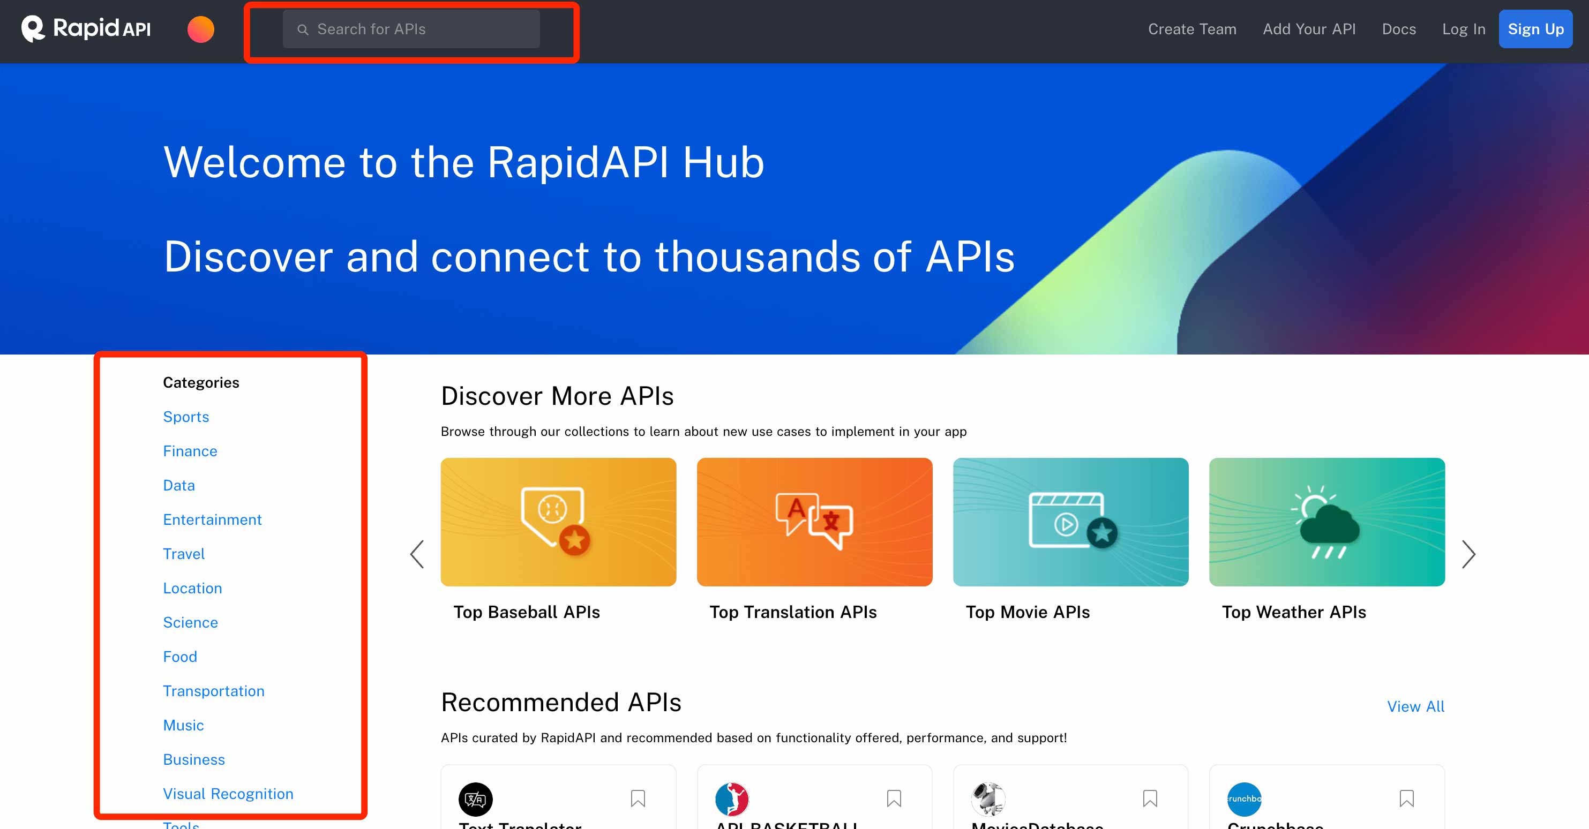
Task: Click the Sign Up button
Action: click(x=1536, y=28)
